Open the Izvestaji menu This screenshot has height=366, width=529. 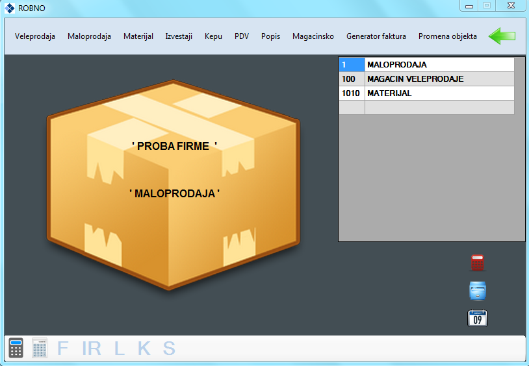[x=179, y=36]
